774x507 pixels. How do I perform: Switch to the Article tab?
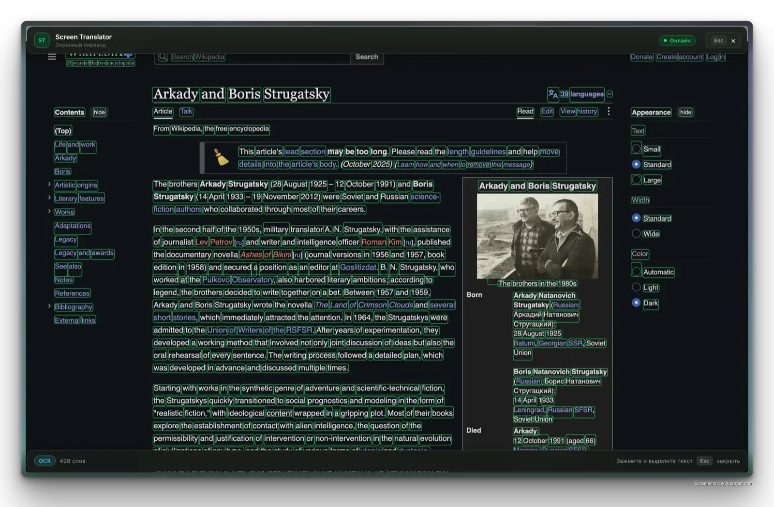(x=163, y=112)
